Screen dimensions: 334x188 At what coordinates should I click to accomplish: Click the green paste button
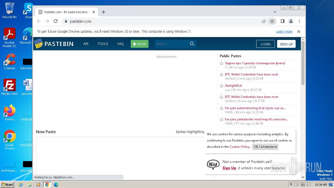coord(140,44)
